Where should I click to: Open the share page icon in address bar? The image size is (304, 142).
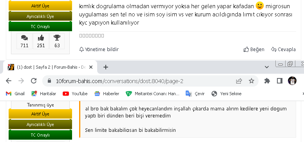pos(239,81)
